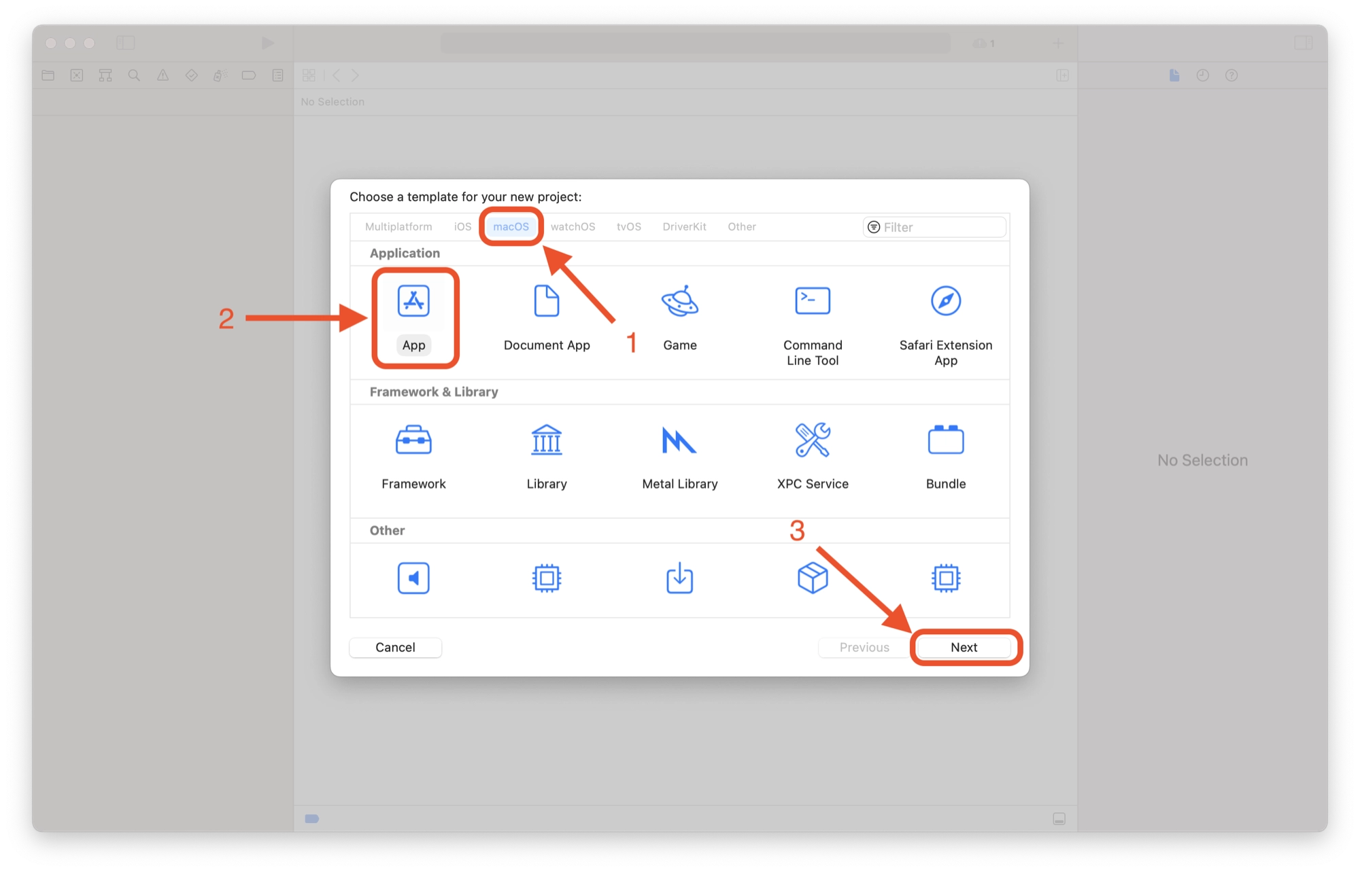Select the cube package template icon

coord(813,578)
